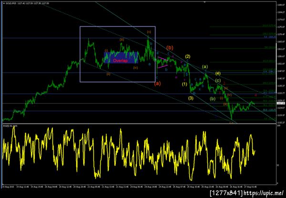Select the yellow (2) wave label
Viewport: 286px width, 198px height.
tap(188, 56)
